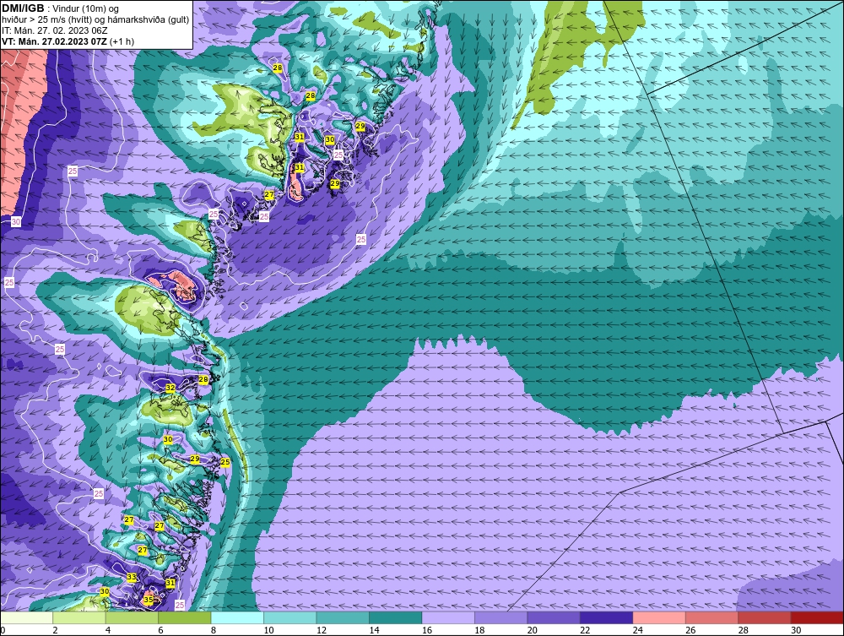
Task: Click the legend scale number 22
Action: 585,631
